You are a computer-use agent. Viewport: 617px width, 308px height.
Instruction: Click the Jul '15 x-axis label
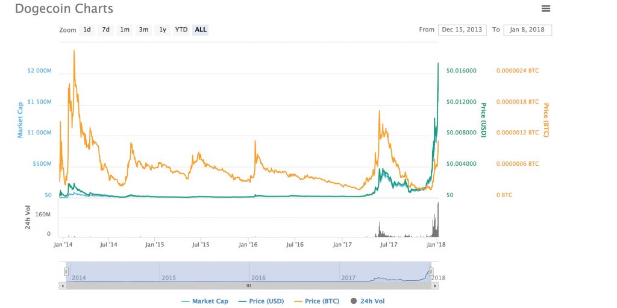click(201, 245)
